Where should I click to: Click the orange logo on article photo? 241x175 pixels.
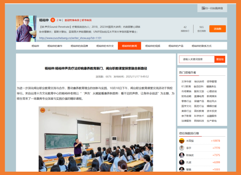pyautogui.click(x=43, y=110)
